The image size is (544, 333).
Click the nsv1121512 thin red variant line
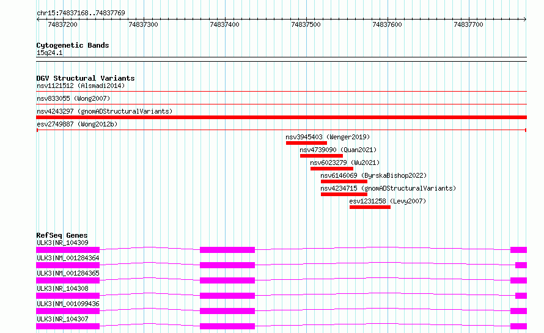pos(281,92)
